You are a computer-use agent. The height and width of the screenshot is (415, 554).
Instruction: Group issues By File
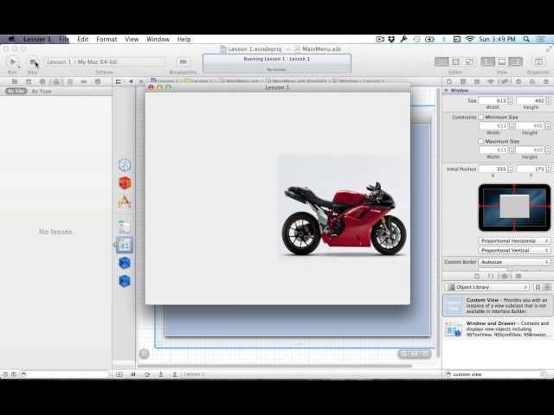(x=16, y=91)
